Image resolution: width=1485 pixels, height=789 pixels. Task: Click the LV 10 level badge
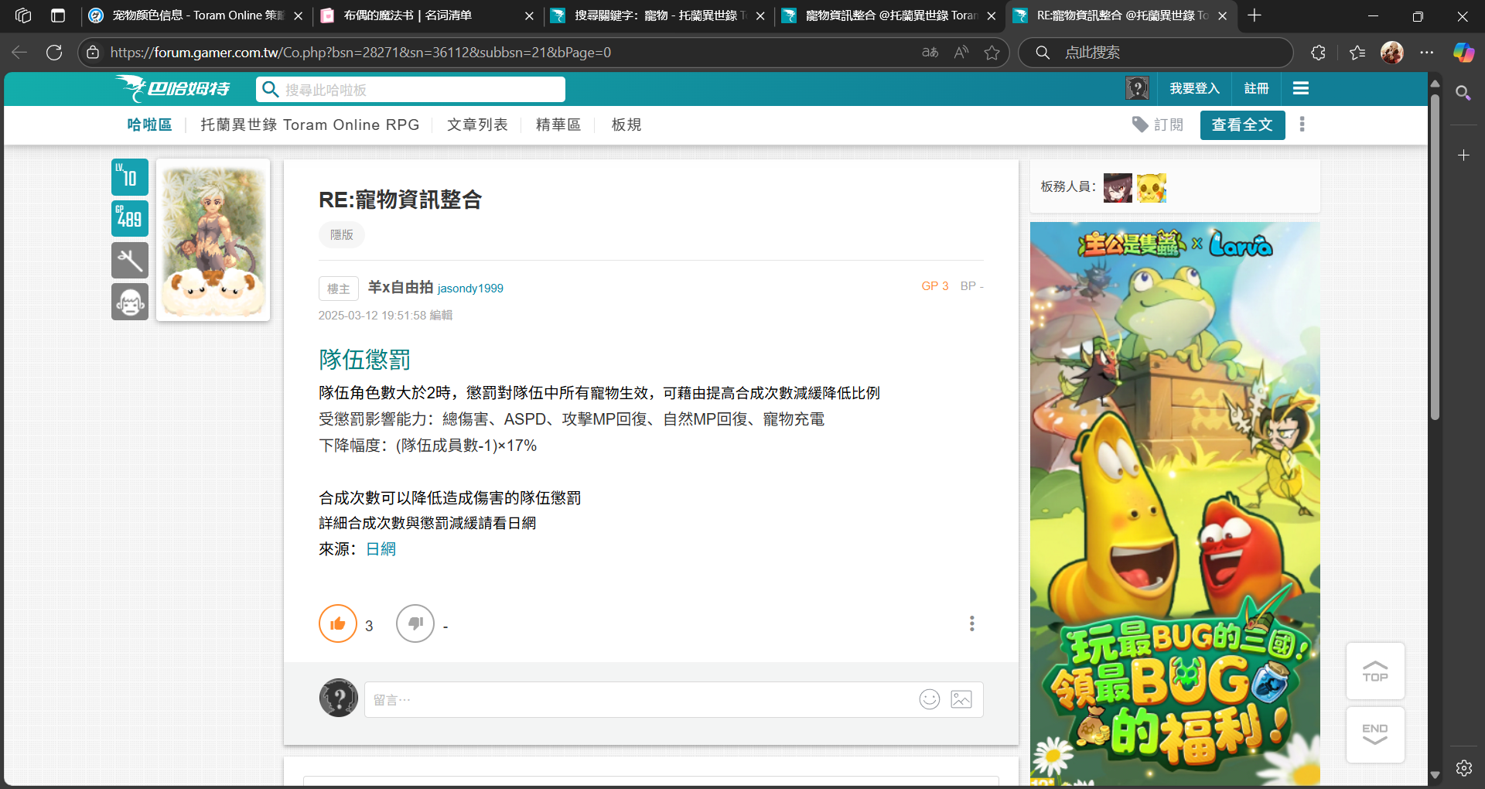130,177
